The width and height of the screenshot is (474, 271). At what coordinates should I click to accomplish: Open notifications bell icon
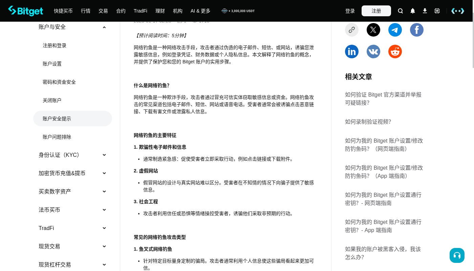[413, 11]
